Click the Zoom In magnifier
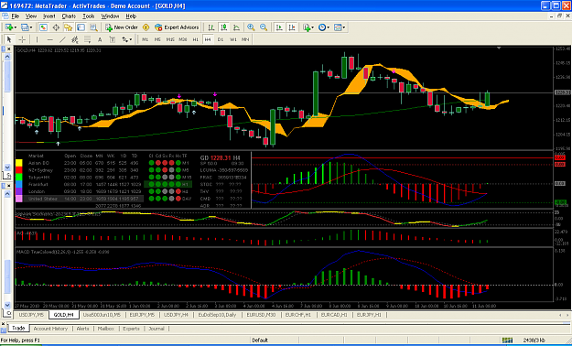This screenshot has width=572, height=346. point(251,27)
